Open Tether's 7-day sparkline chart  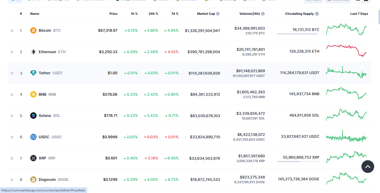tap(347, 72)
